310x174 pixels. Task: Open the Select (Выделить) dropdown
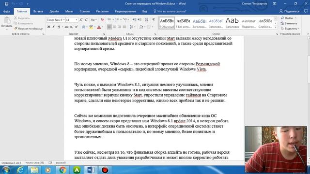(290, 29)
